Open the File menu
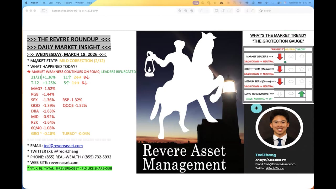This screenshot has height=189, width=336. (43, 3)
